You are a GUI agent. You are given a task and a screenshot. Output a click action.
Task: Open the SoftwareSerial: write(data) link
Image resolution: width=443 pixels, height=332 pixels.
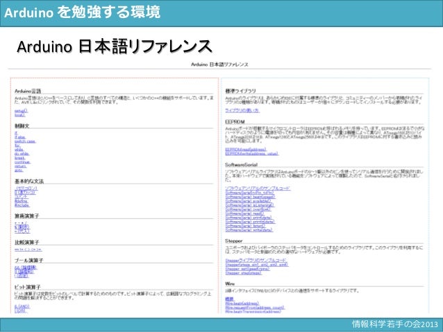(x=249, y=230)
